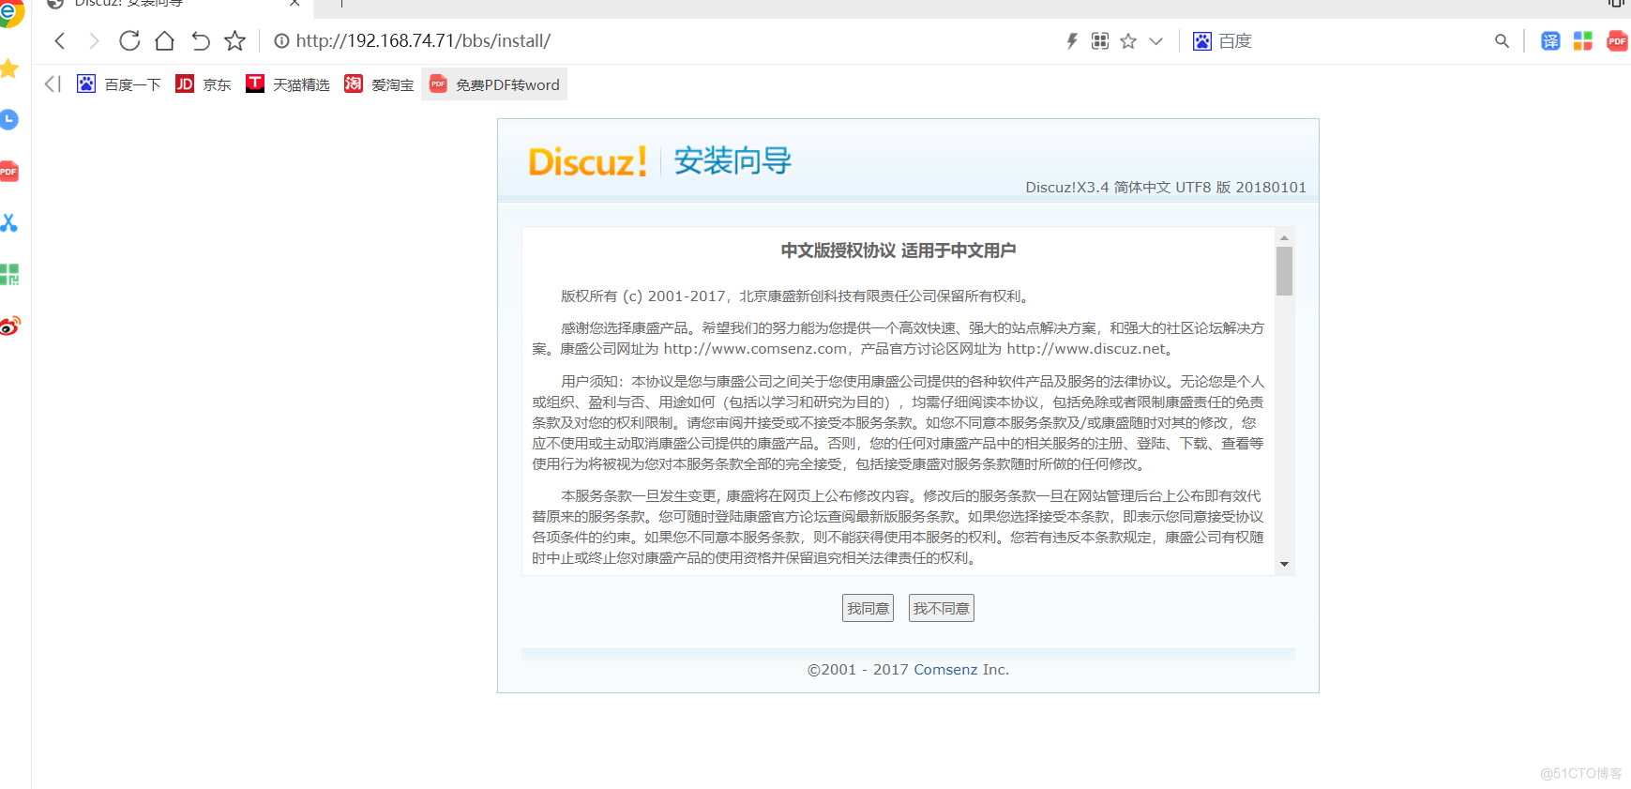Click the license agreement scrollbar thumb
Image resolution: width=1631 pixels, height=789 pixels.
[x=1284, y=270]
